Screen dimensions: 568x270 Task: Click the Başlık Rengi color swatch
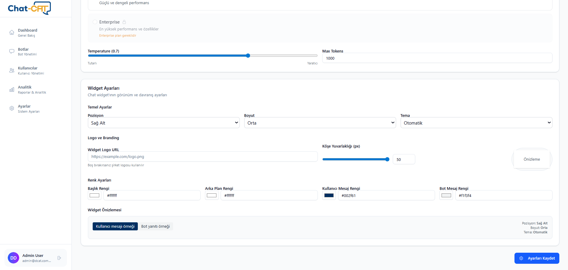point(94,195)
